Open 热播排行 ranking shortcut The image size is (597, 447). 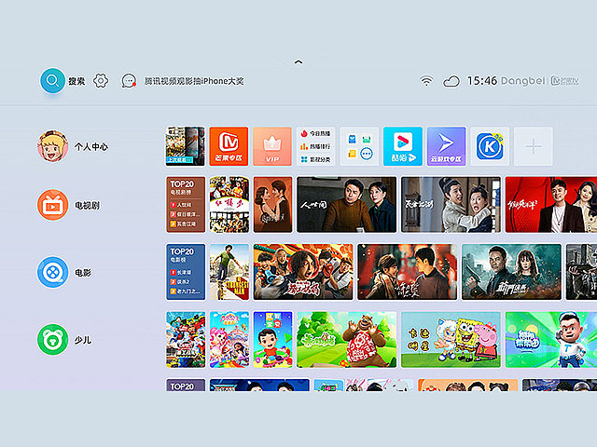[x=316, y=146]
